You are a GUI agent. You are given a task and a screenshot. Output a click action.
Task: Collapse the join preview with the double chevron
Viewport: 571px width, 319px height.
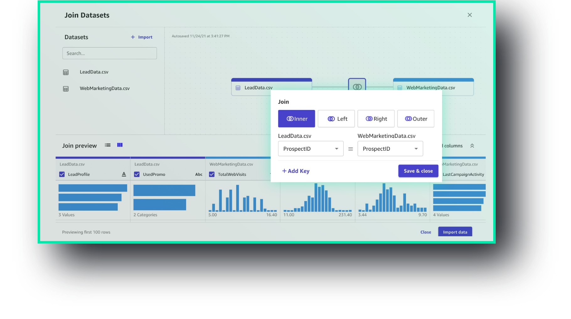point(472,146)
